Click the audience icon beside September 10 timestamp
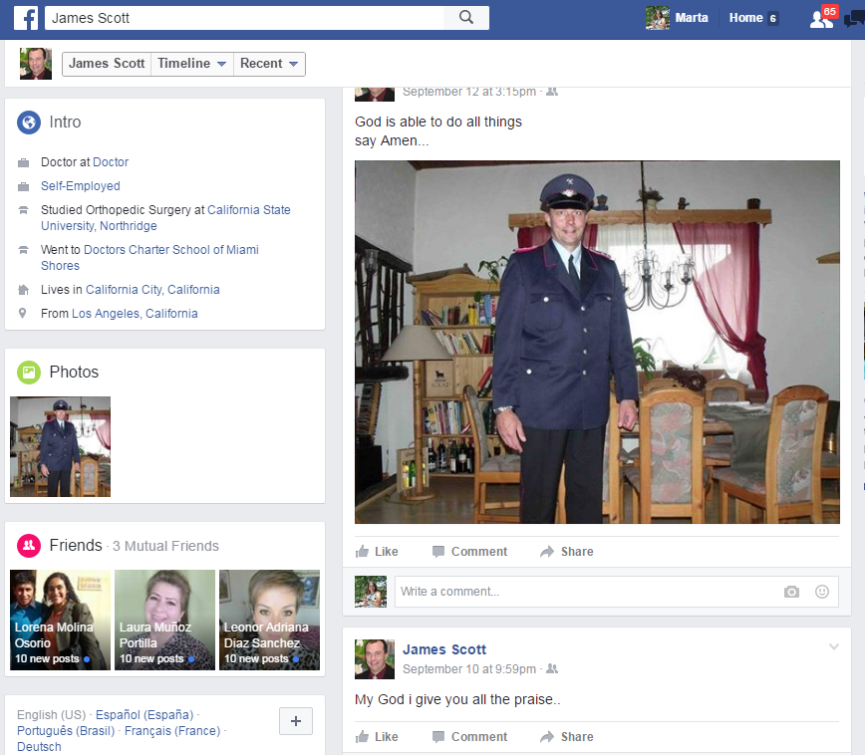 click(x=551, y=669)
